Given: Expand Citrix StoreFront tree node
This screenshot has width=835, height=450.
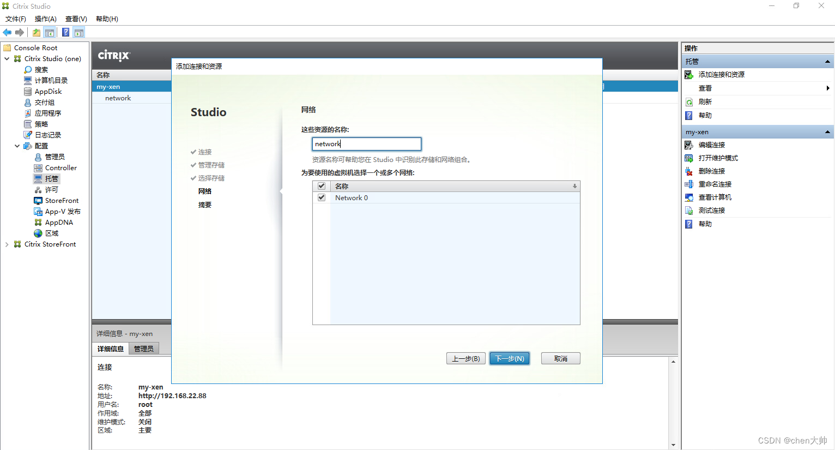Looking at the screenshot, I should pos(7,244).
